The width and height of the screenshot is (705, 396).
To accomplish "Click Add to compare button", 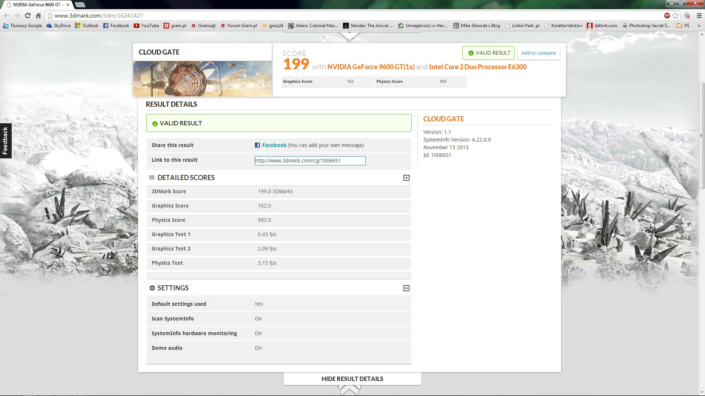I will [538, 53].
